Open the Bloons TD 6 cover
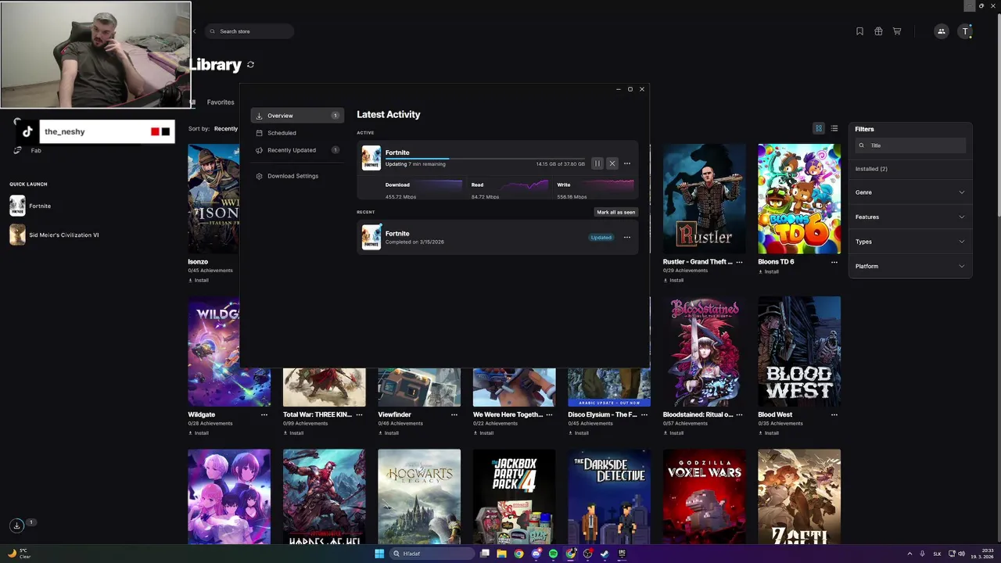The width and height of the screenshot is (1001, 563). (799, 199)
